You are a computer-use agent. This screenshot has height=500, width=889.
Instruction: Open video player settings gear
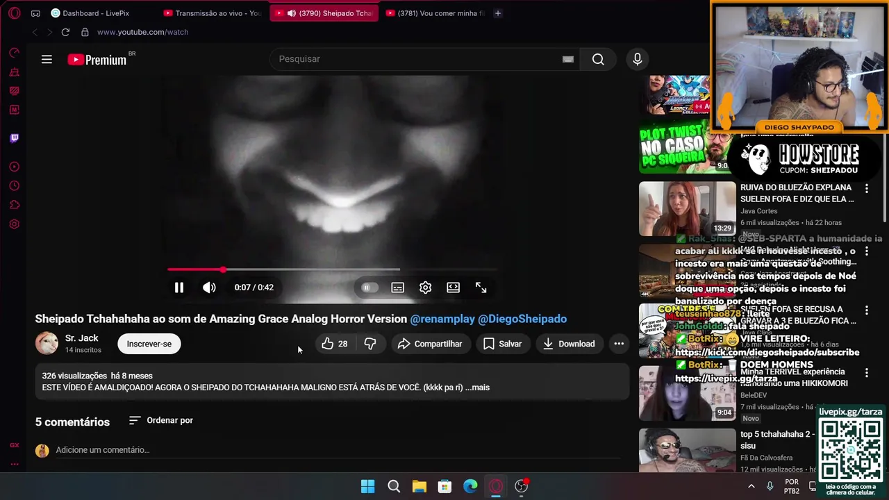(425, 287)
